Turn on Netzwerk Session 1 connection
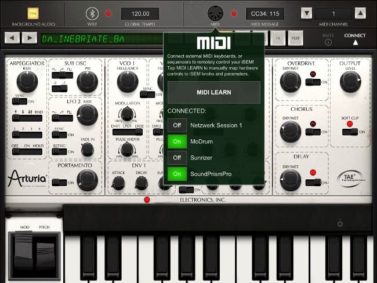Viewport: 377px width, 283px height. pos(177,125)
